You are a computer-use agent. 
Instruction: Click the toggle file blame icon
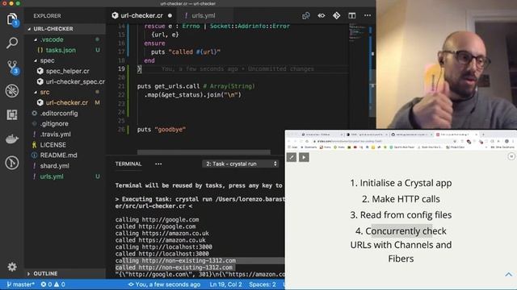click(322, 15)
